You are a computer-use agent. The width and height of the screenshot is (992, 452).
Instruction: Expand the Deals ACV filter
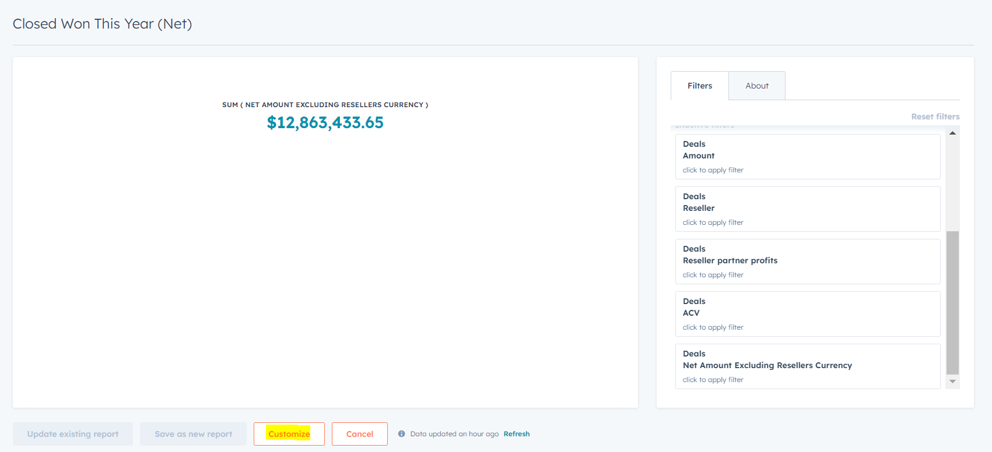click(x=807, y=314)
